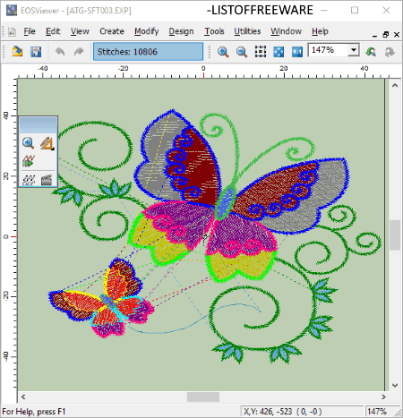Zoom in with the plus magnifier toolbar icon

pos(223,52)
